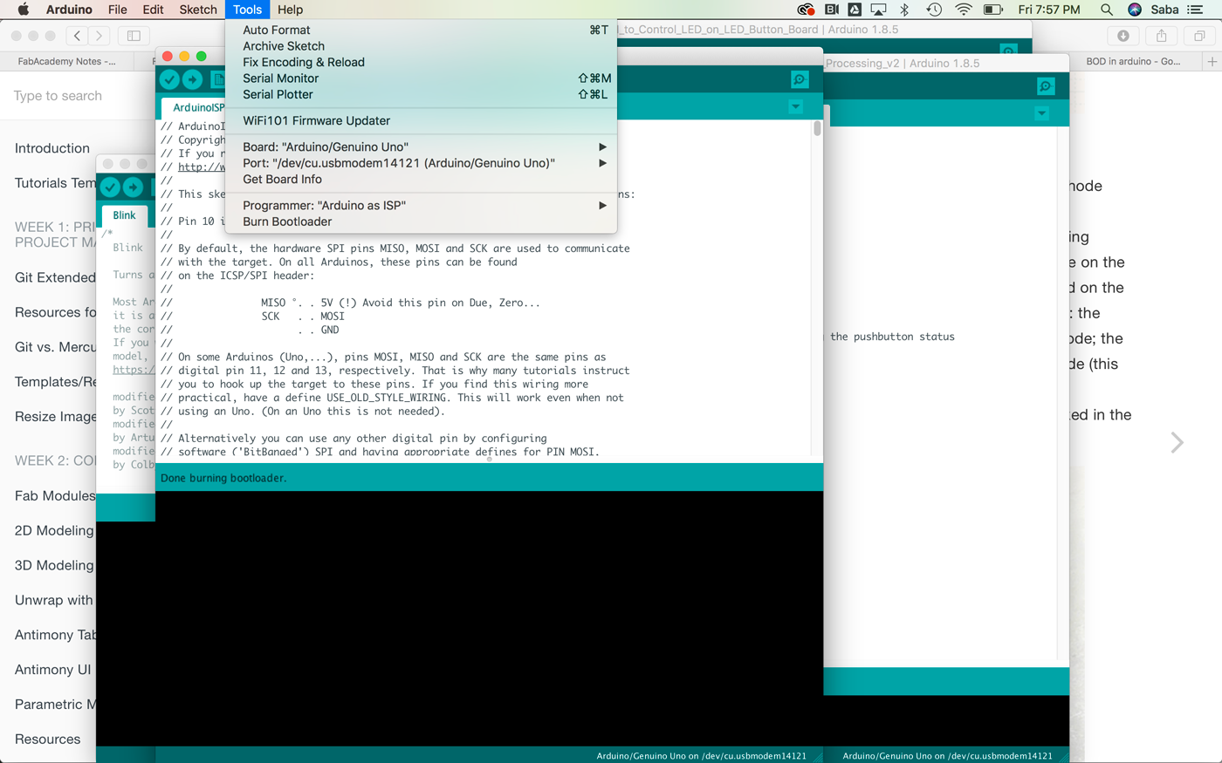Image resolution: width=1222 pixels, height=763 pixels.
Task: Switch to the Blink sketch tab
Action: (x=124, y=215)
